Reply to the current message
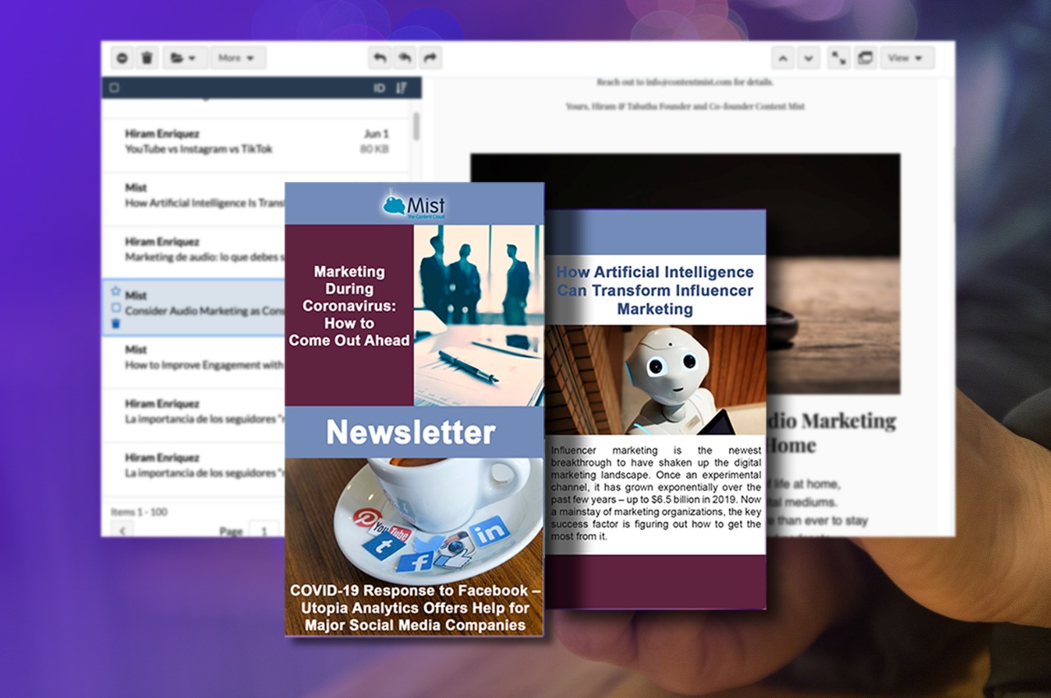 pyautogui.click(x=379, y=57)
